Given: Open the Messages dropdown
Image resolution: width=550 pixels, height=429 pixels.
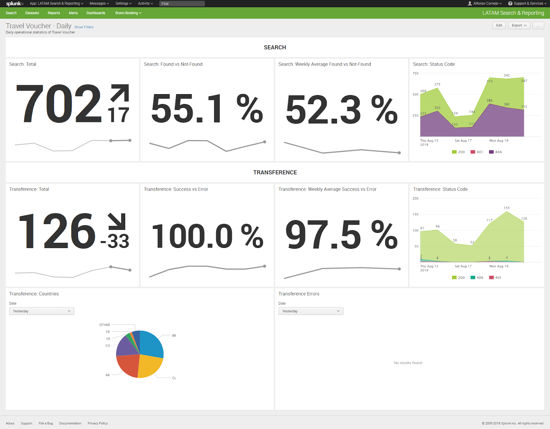Looking at the screenshot, I should coord(99,3).
